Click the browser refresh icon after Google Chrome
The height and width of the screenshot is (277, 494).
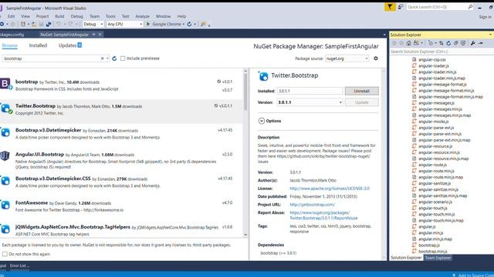pos(189,24)
